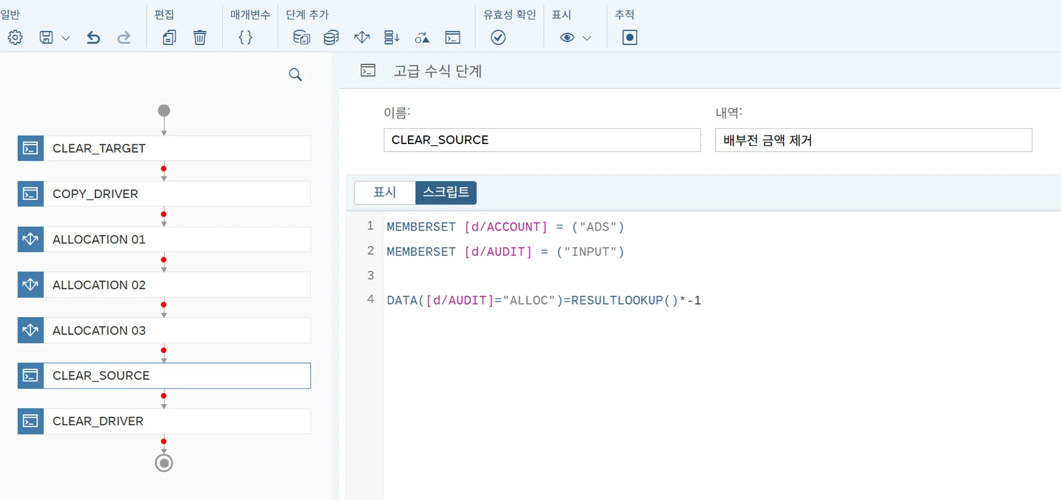Expand the save options dropdown arrow
The width and height of the screenshot is (1061, 500).
click(66, 38)
